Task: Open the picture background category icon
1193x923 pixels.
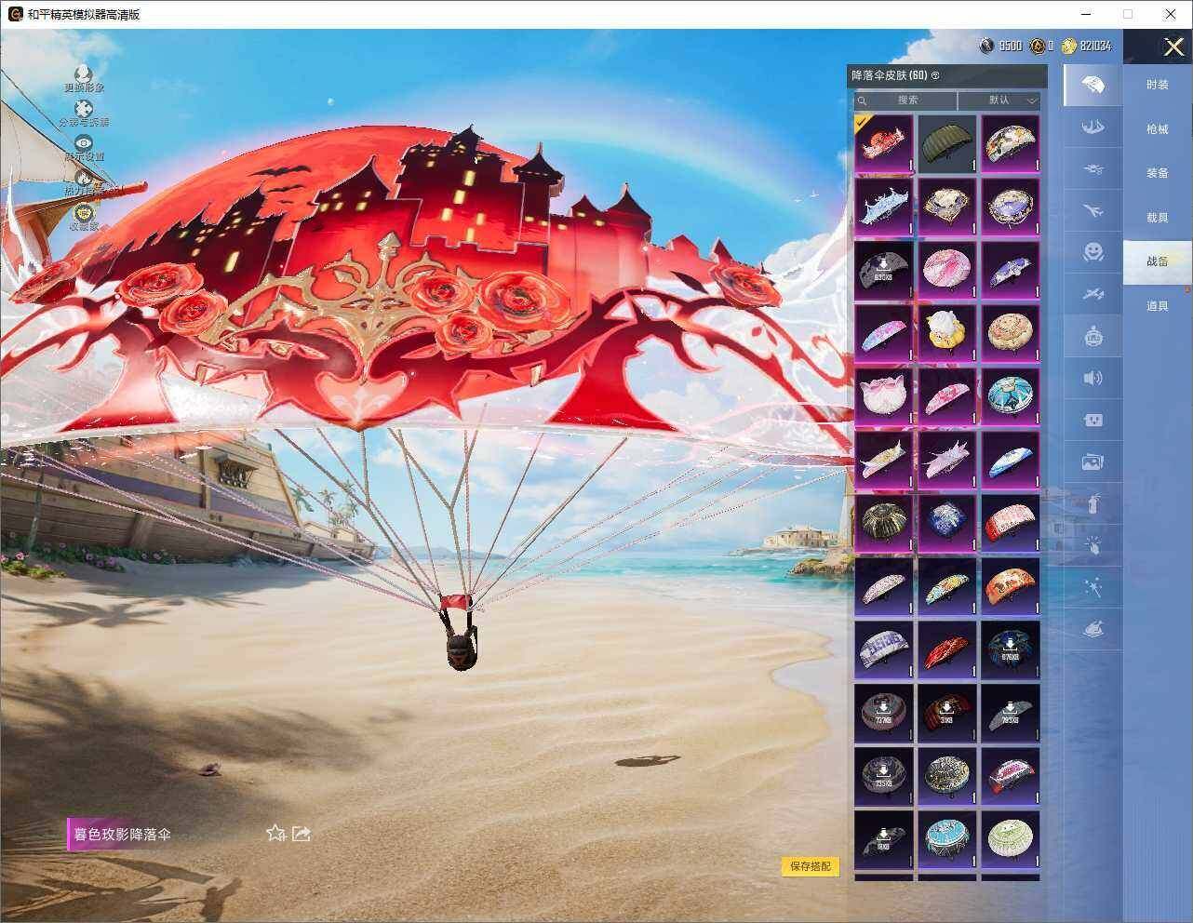Action: point(1092,461)
